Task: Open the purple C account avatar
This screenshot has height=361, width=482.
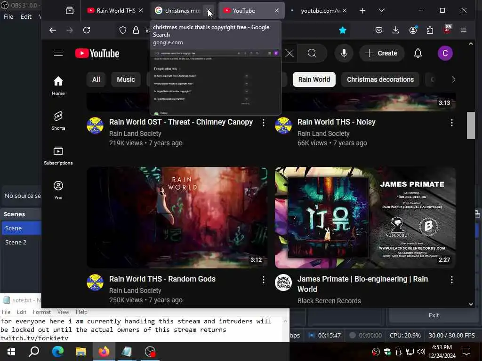Action: click(445, 54)
